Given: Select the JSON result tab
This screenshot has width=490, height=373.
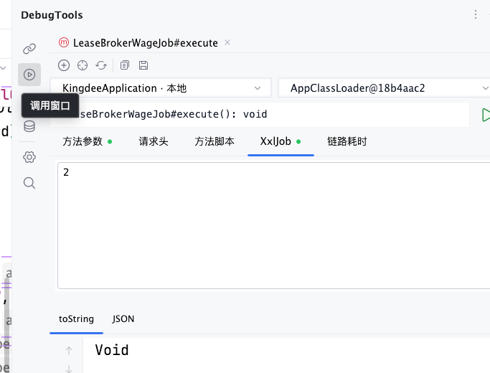Looking at the screenshot, I should point(123,319).
